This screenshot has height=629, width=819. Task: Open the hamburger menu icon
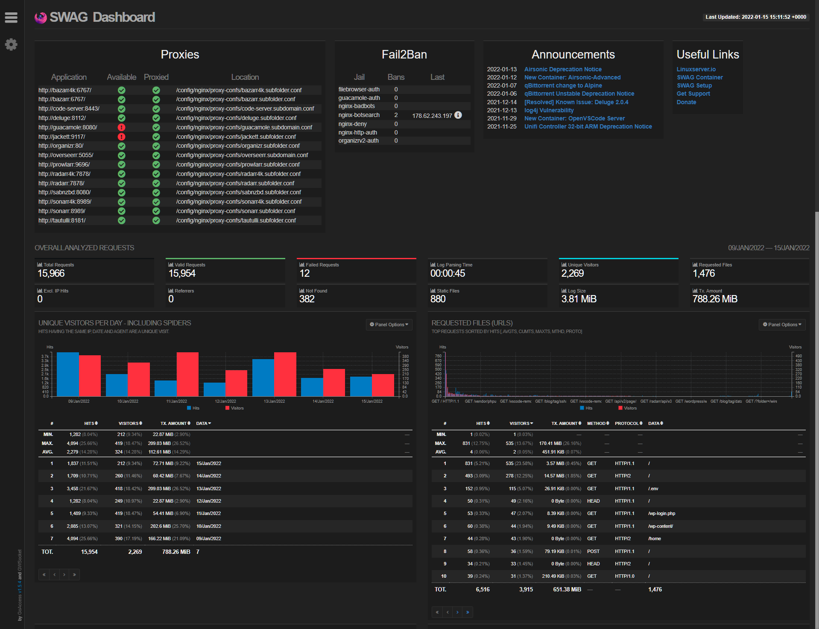(11, 18)
